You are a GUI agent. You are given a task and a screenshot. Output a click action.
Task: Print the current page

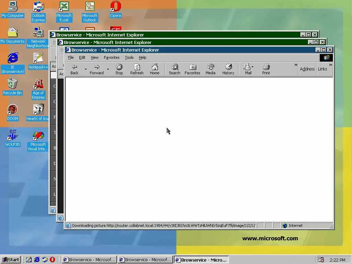(266, 69)
